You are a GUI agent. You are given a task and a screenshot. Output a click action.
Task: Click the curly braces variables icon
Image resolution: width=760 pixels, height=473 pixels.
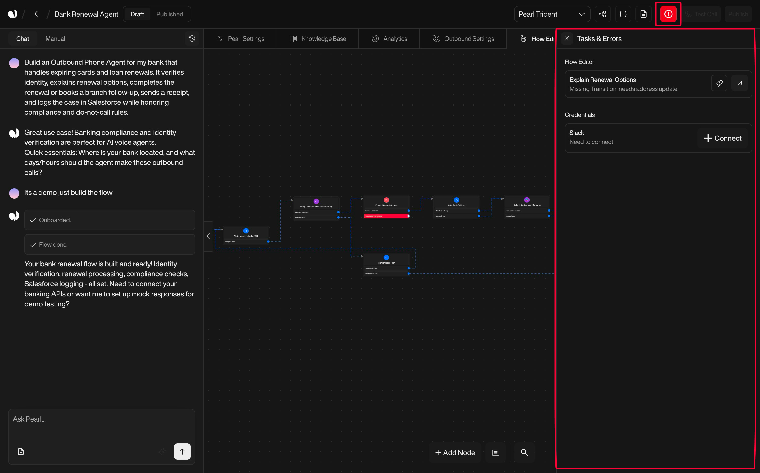(623, 14)
